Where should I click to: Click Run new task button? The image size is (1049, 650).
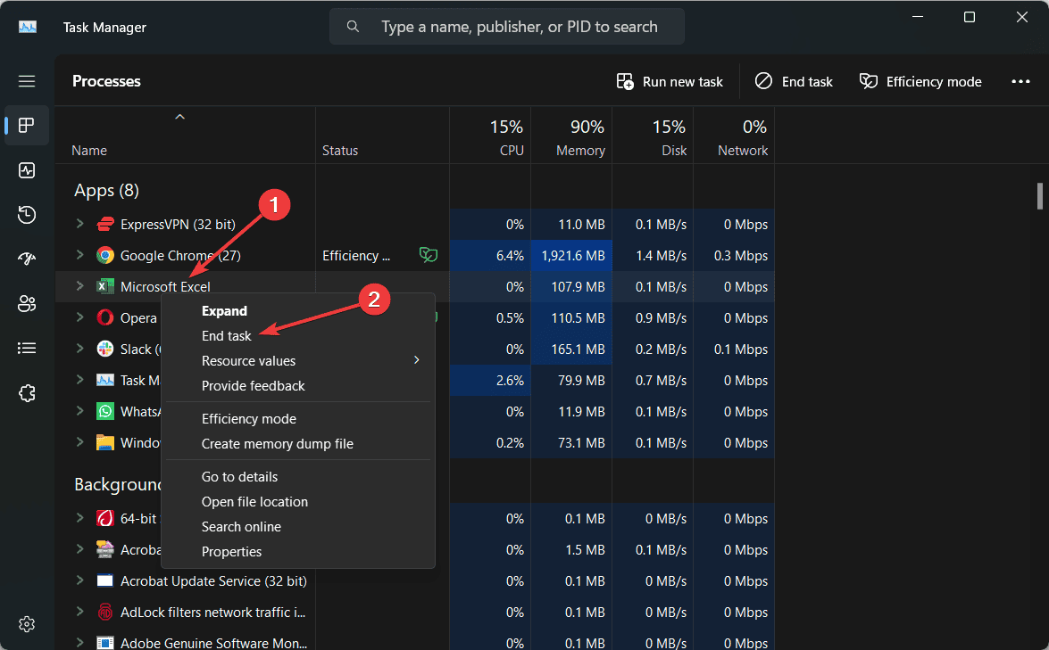(x=669, y=81)
